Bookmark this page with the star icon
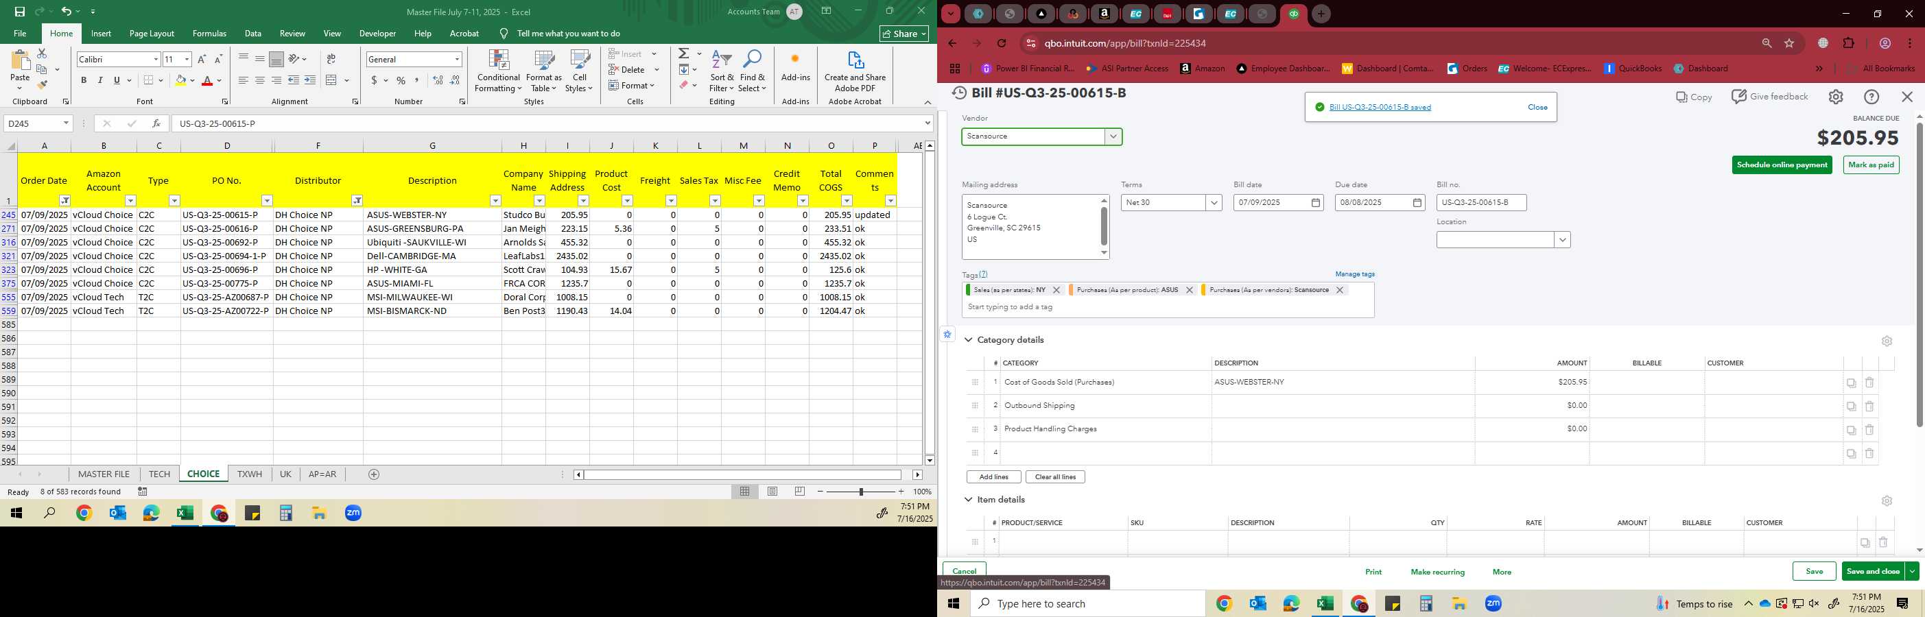Viewport: 1925px width, 617px height. click(x=1790, y=43)
